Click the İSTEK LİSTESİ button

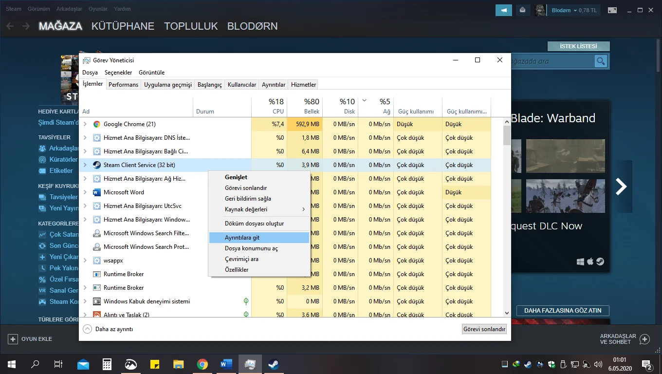578,46
